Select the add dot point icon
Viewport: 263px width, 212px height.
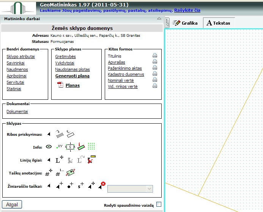70,185
